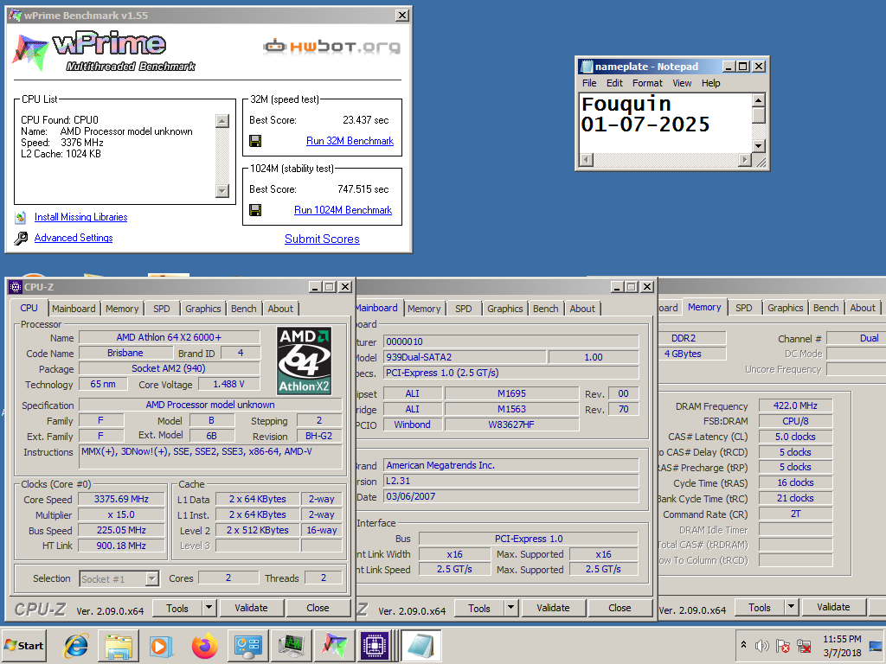
Task: Click the Notepad vertical scrollbar up arrow
Action: click(759, 100)
